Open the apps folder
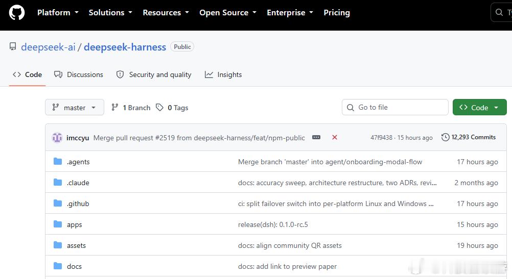 (75, 224)
